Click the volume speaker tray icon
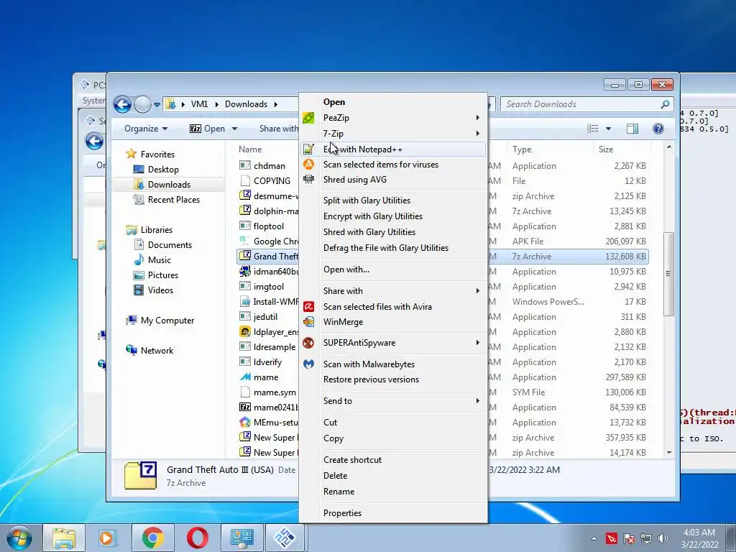The height and width of the screenshot is (552, 736). coord(663,538)
